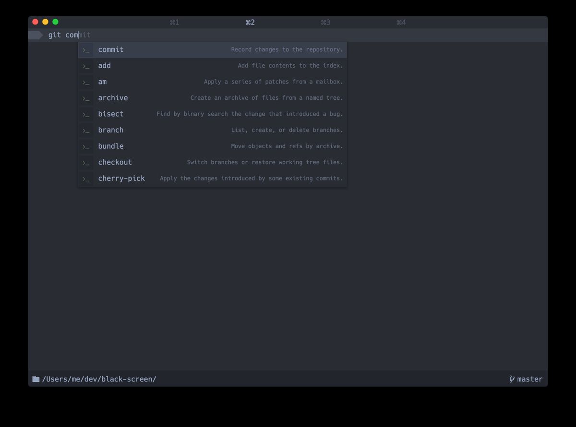Click the terminal icon beside bundle

(86, 146)
